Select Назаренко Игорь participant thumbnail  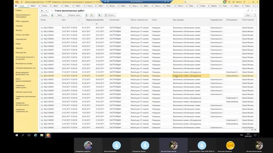(x=145, y=145)
